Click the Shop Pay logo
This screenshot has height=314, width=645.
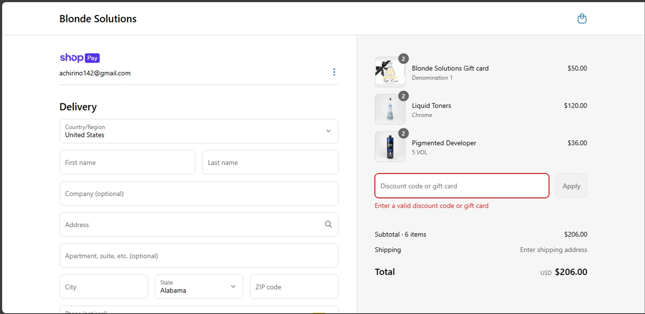click(x=80, y=58)
